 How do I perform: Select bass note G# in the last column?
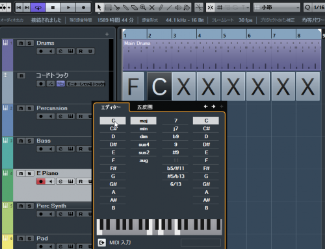pos(206,184)
